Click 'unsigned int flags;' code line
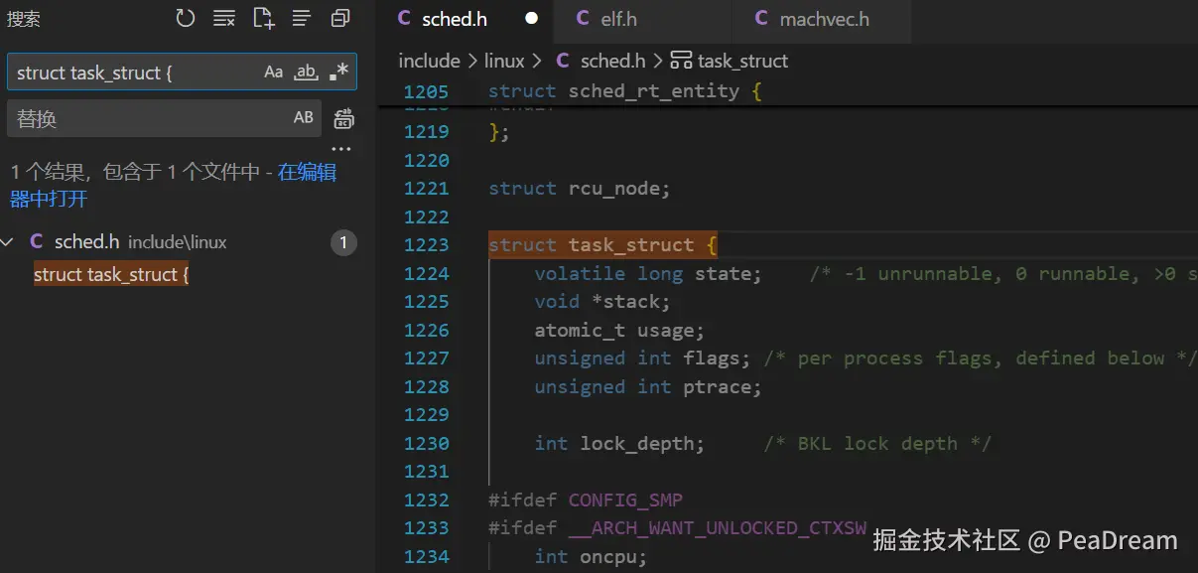Screen dimensions: 1198x573 (x=642, y=358)
